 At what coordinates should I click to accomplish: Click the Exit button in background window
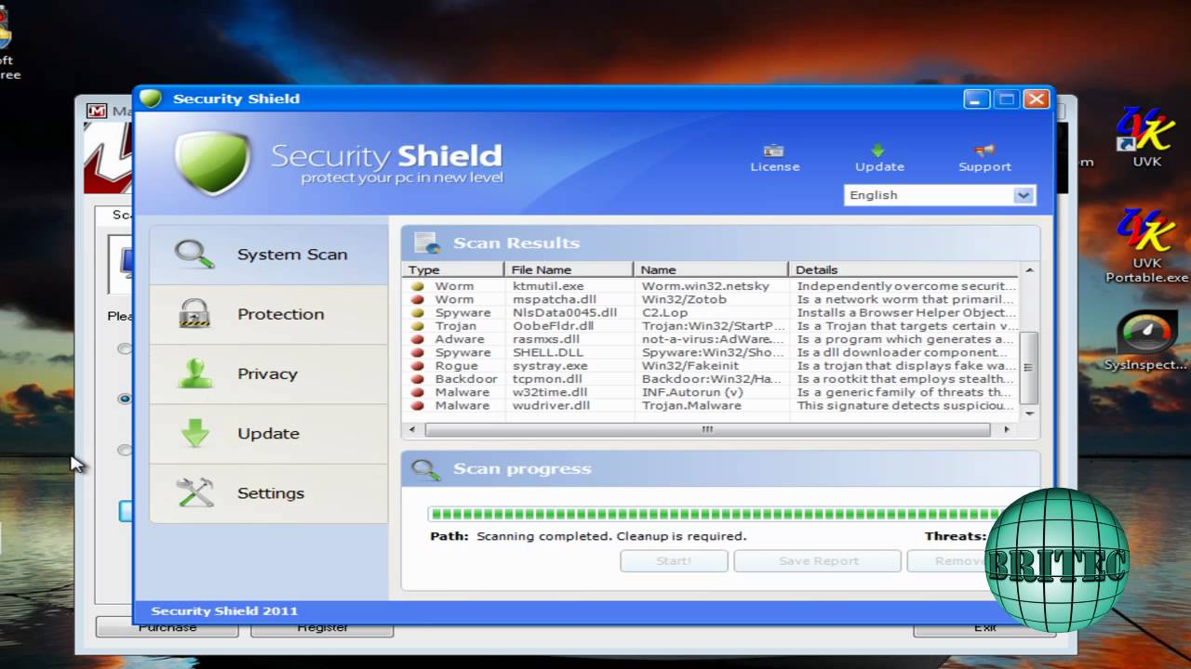pos(984,628)
